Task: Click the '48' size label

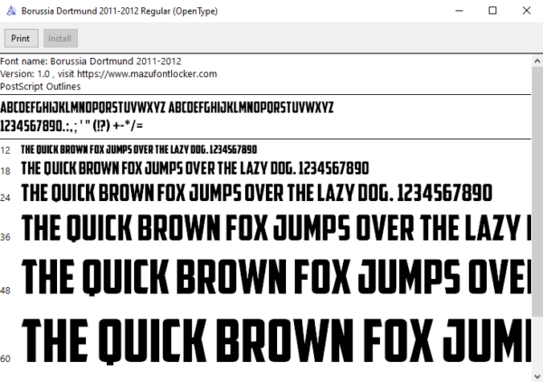Action: (x=5, y=291)
